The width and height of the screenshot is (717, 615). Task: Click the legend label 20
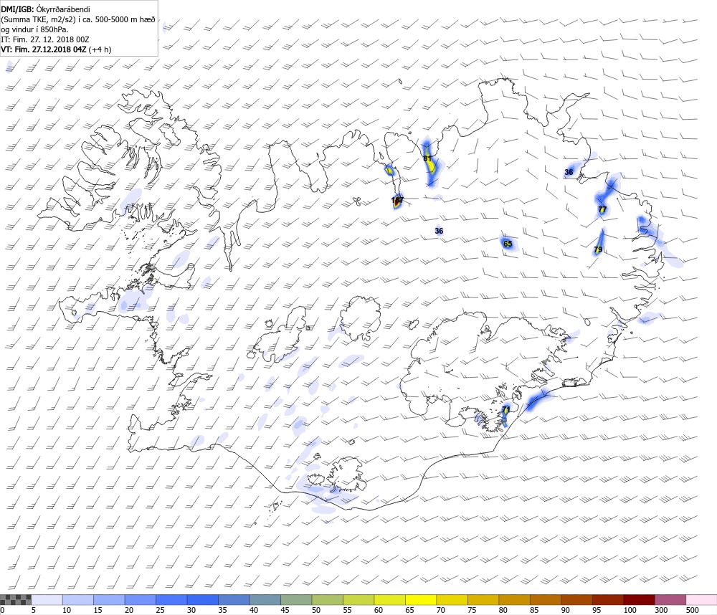pos(129,610)
